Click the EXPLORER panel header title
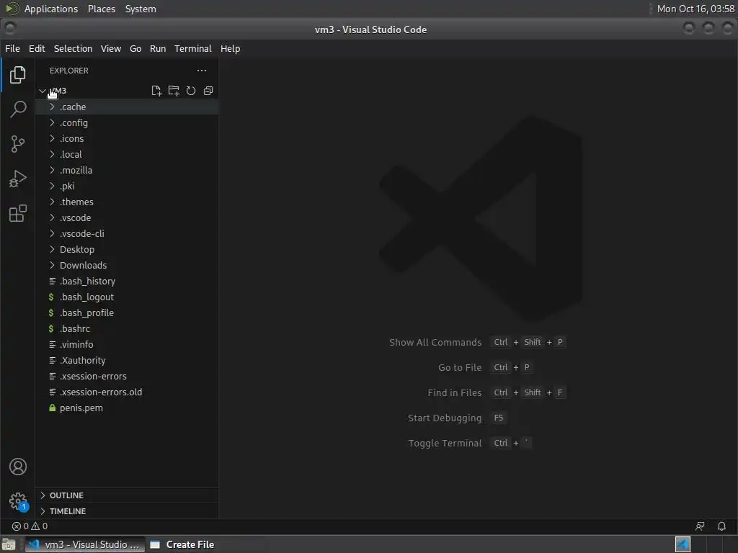Viewport: 738px width, 553px height. (x=69, y=71)
